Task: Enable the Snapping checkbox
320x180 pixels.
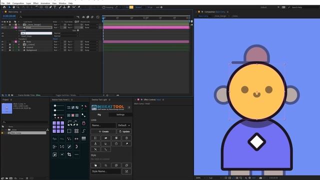Action: pyautogui.click(x=103, y=7)
